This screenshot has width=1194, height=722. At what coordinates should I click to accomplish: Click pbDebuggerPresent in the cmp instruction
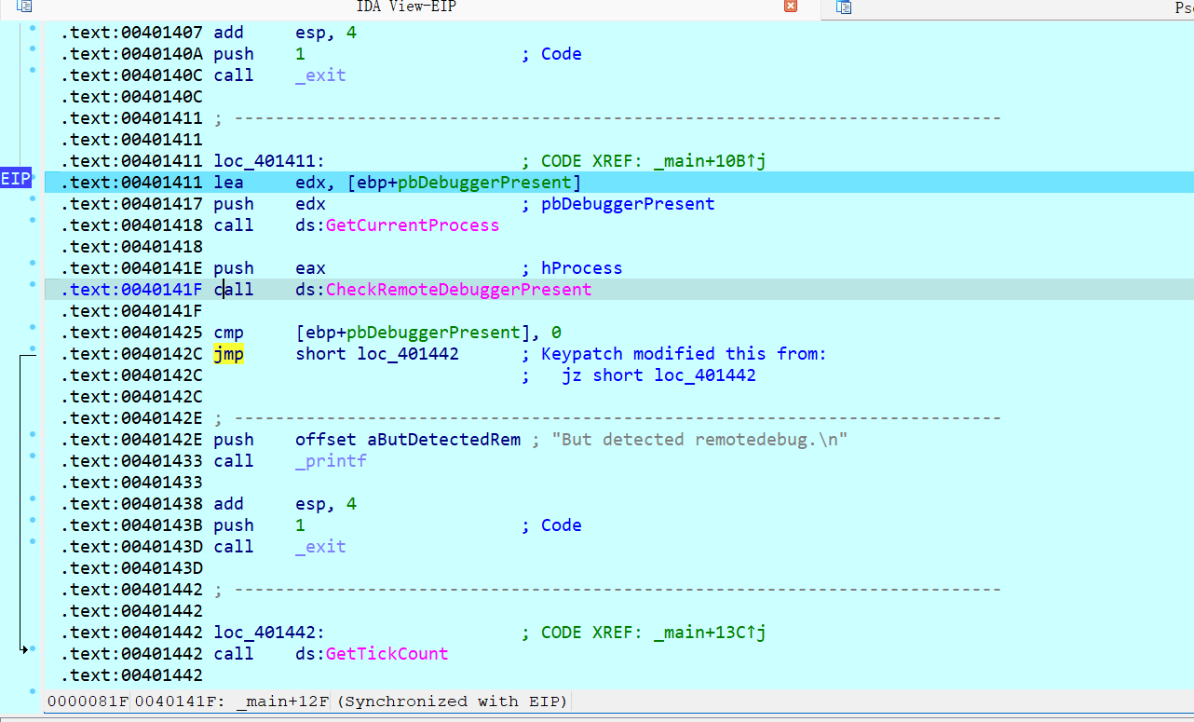coord(433,333)
